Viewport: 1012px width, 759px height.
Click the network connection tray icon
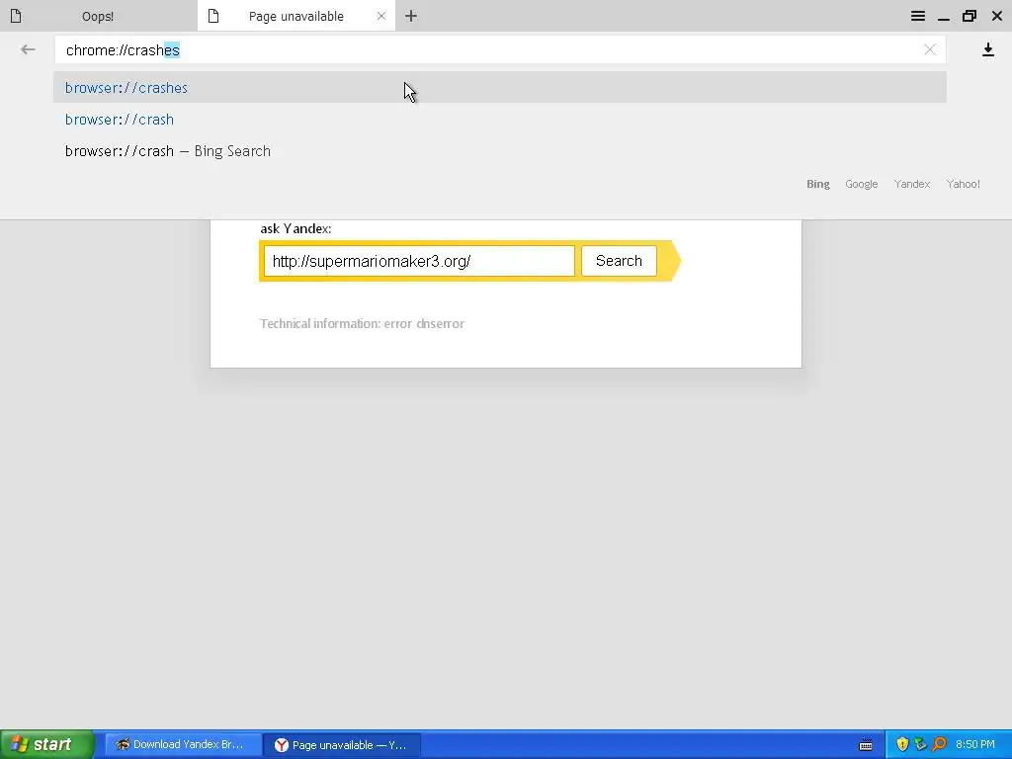[920, 744]
